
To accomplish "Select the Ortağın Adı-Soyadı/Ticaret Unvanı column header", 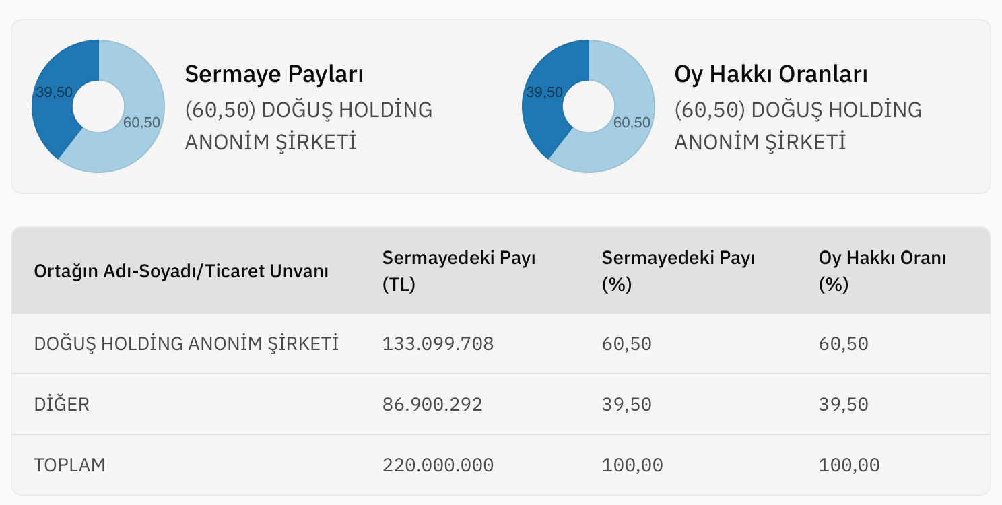I will click(x=181, y=272).
